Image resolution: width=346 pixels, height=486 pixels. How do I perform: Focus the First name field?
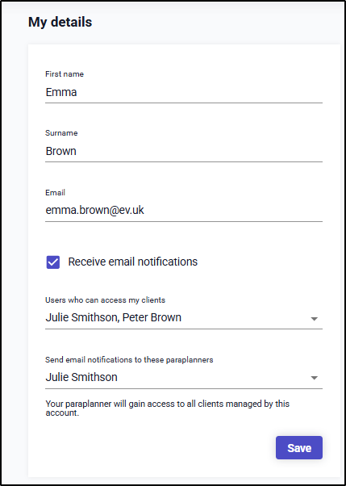[x=184, y=93]
